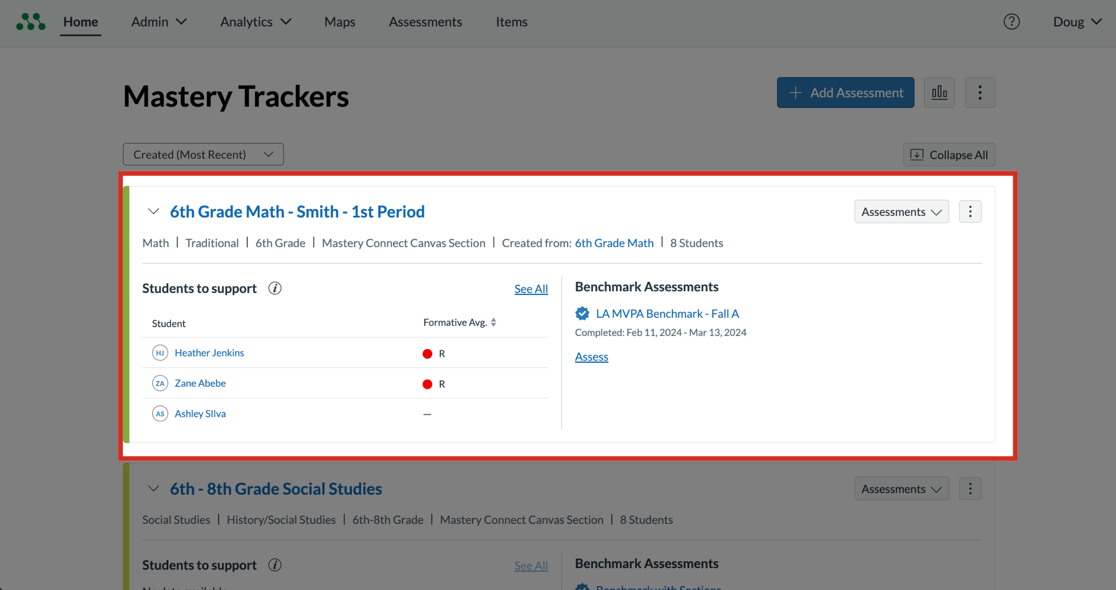The image size is (1116, 590).
Task: Click info icon beside Students to support in Social Studies
Action: [x=275, y=565]
